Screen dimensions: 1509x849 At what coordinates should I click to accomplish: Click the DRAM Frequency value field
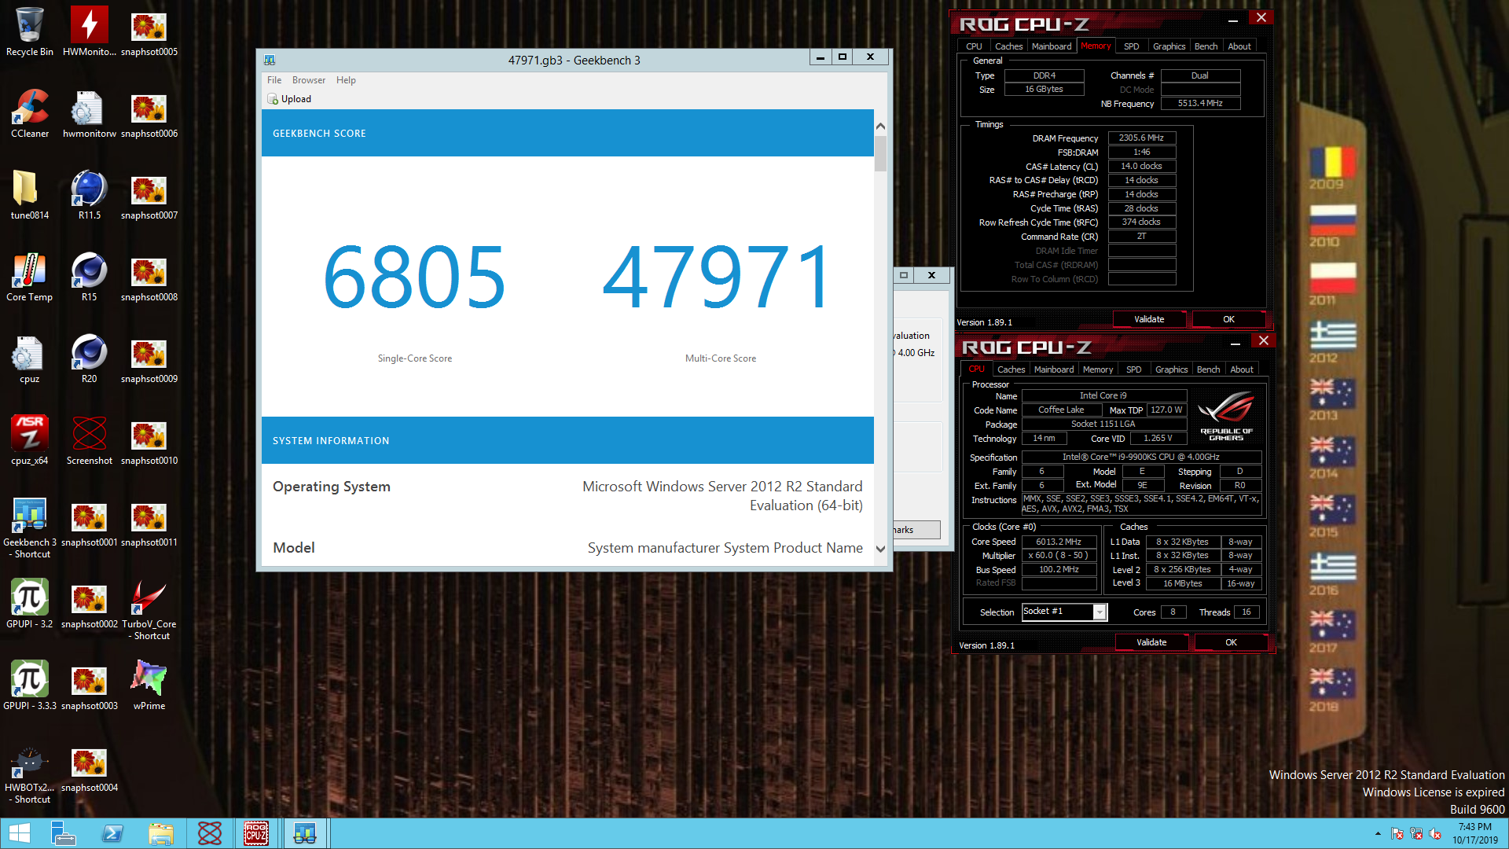click(1141, 138)
